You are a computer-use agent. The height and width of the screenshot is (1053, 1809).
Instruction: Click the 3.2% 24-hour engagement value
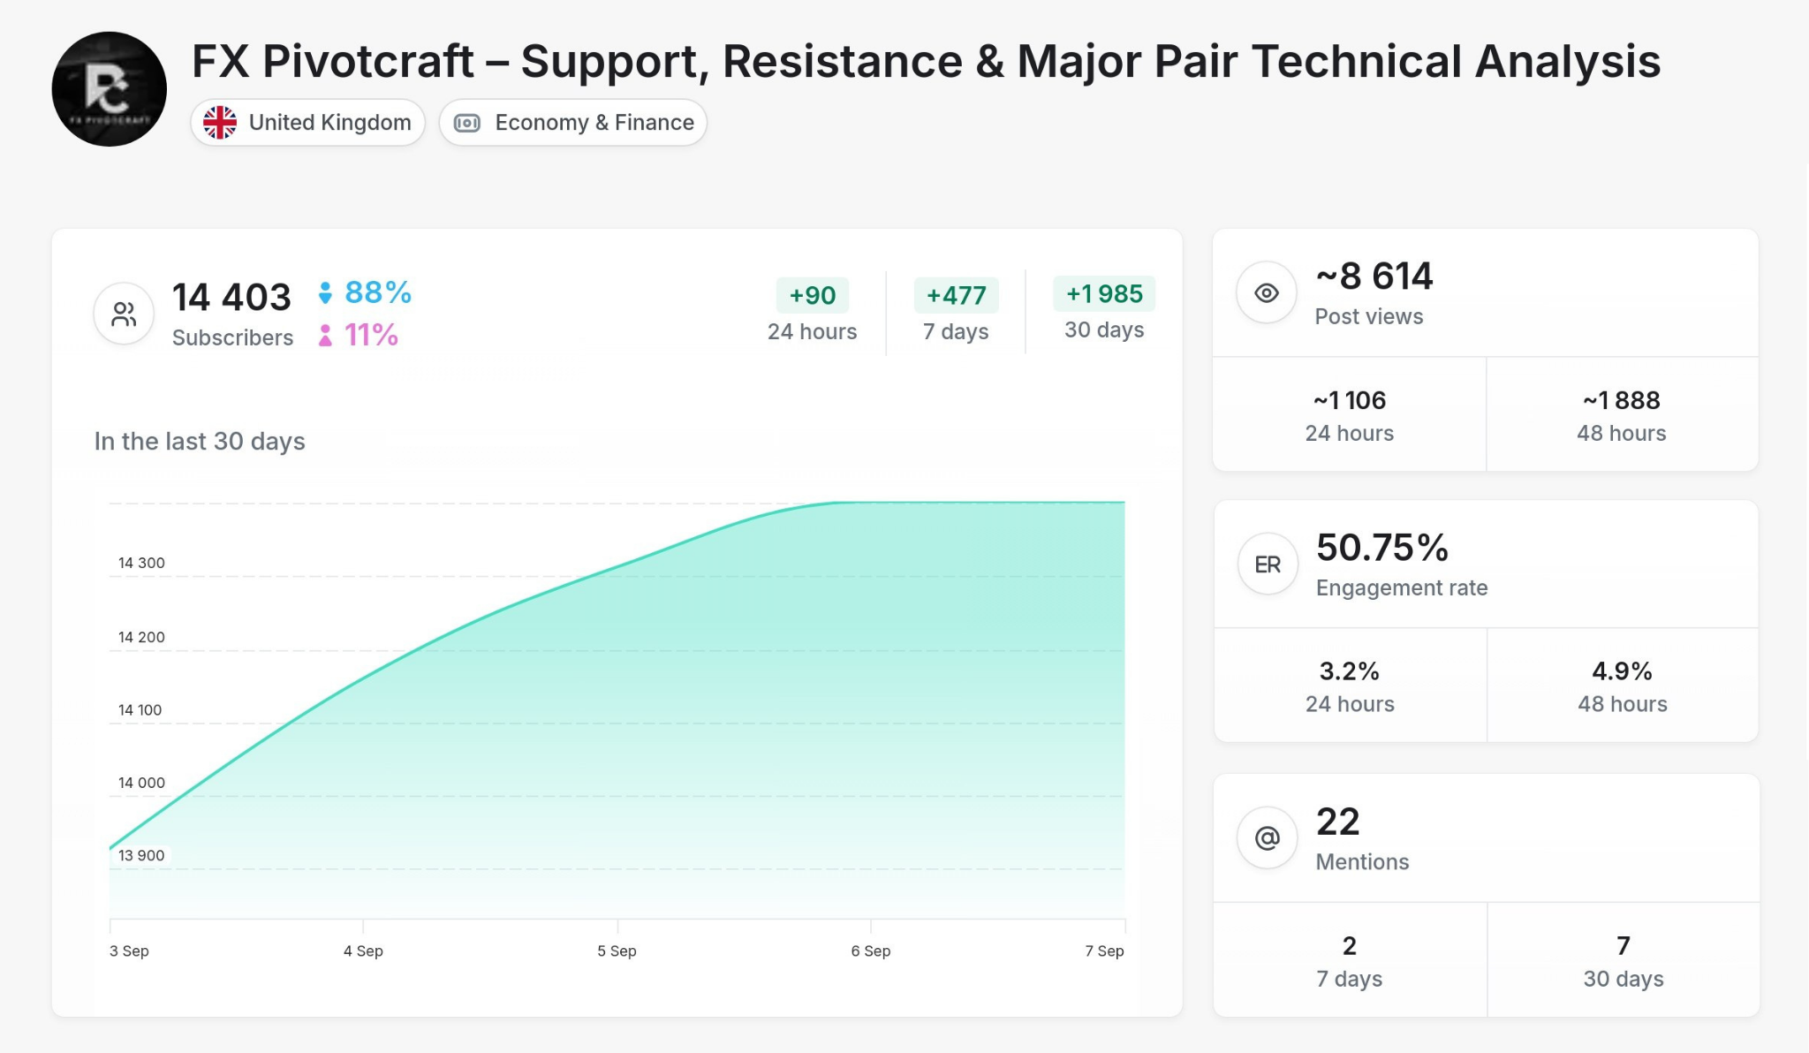pos(1350,671)
